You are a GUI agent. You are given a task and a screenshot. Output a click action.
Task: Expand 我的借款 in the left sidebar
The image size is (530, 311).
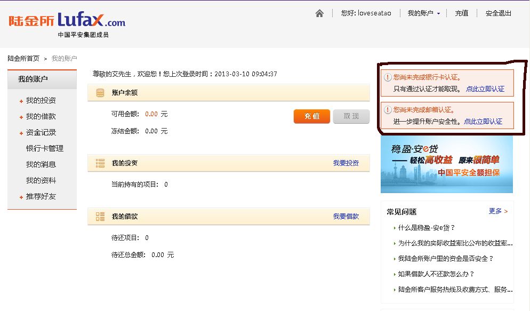[41, 117]
